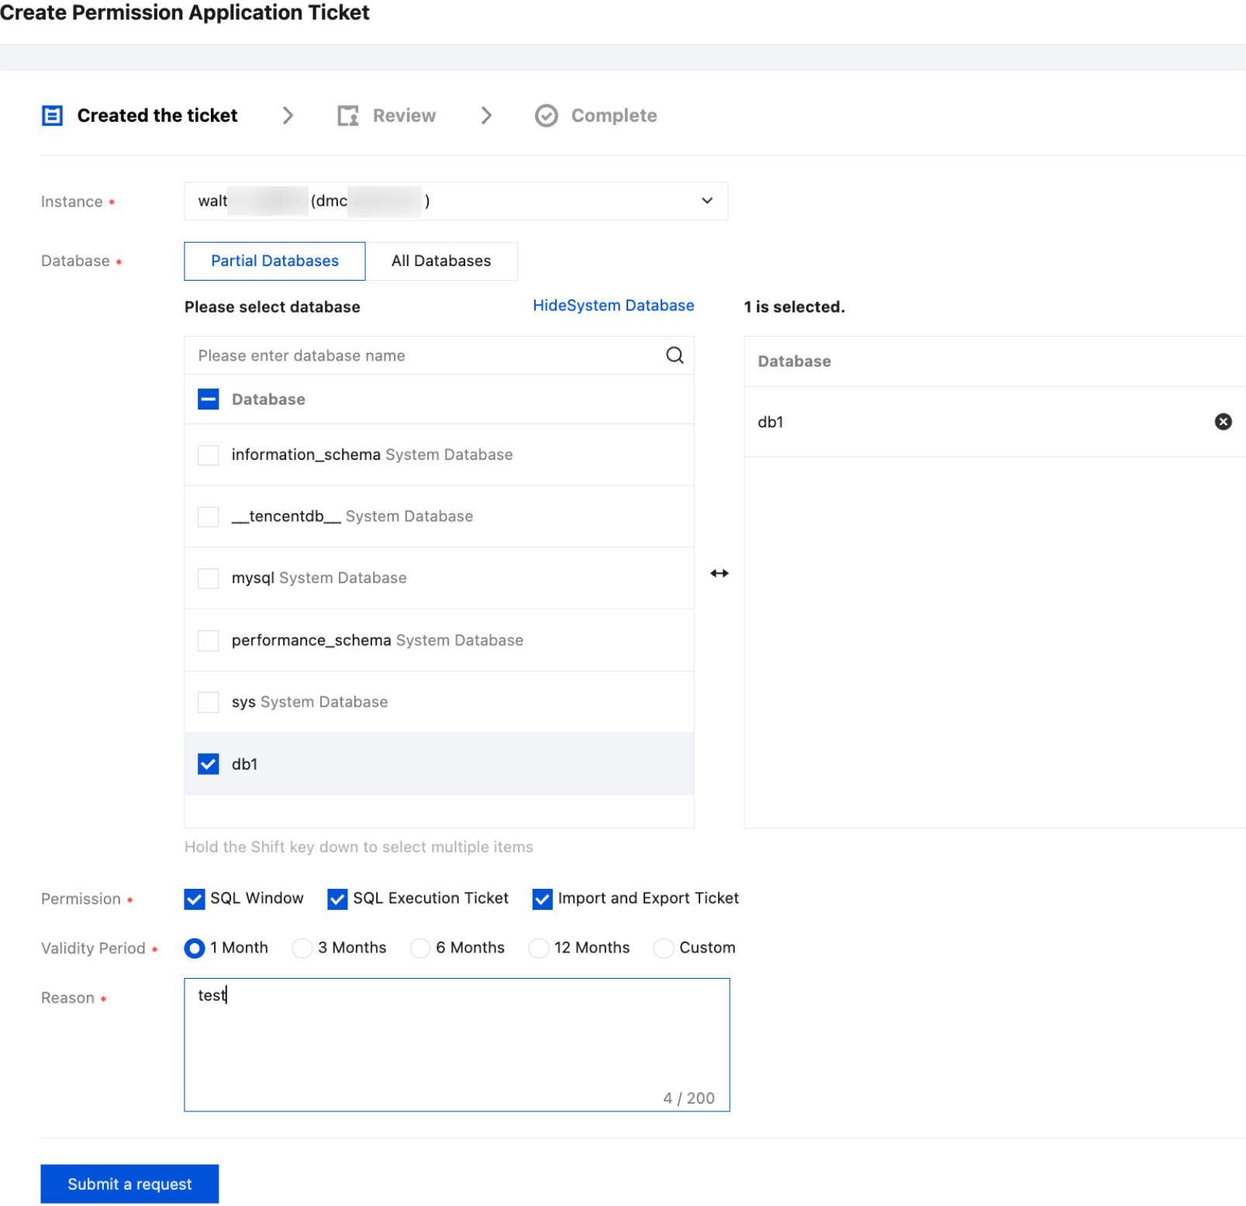This screenshot has height=1206, width=1246.
Task: Toggle the select-all Database header checkbox
Action: click(209, 399)
